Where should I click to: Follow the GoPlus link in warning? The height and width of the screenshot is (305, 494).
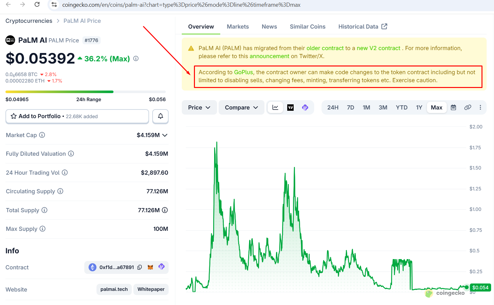coord(244,72)
